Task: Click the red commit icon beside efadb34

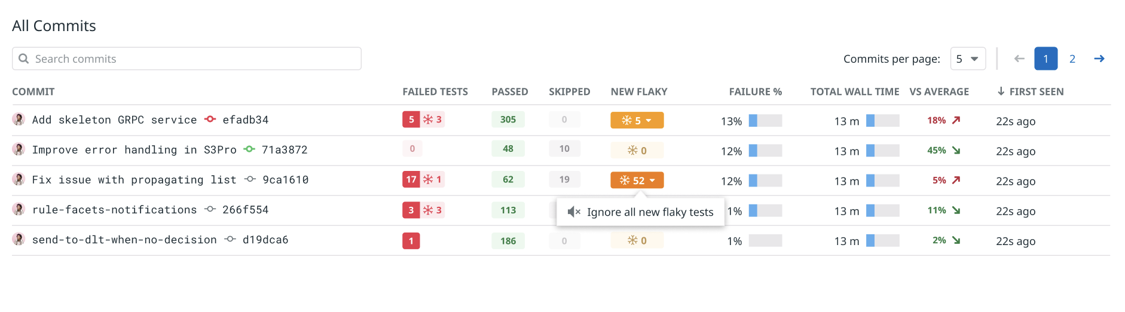Action: 210,120
